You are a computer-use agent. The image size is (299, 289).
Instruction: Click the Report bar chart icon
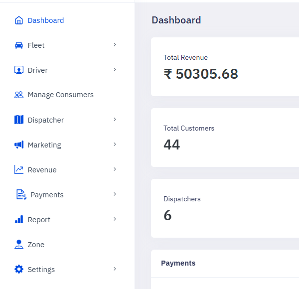pos(19,219)
